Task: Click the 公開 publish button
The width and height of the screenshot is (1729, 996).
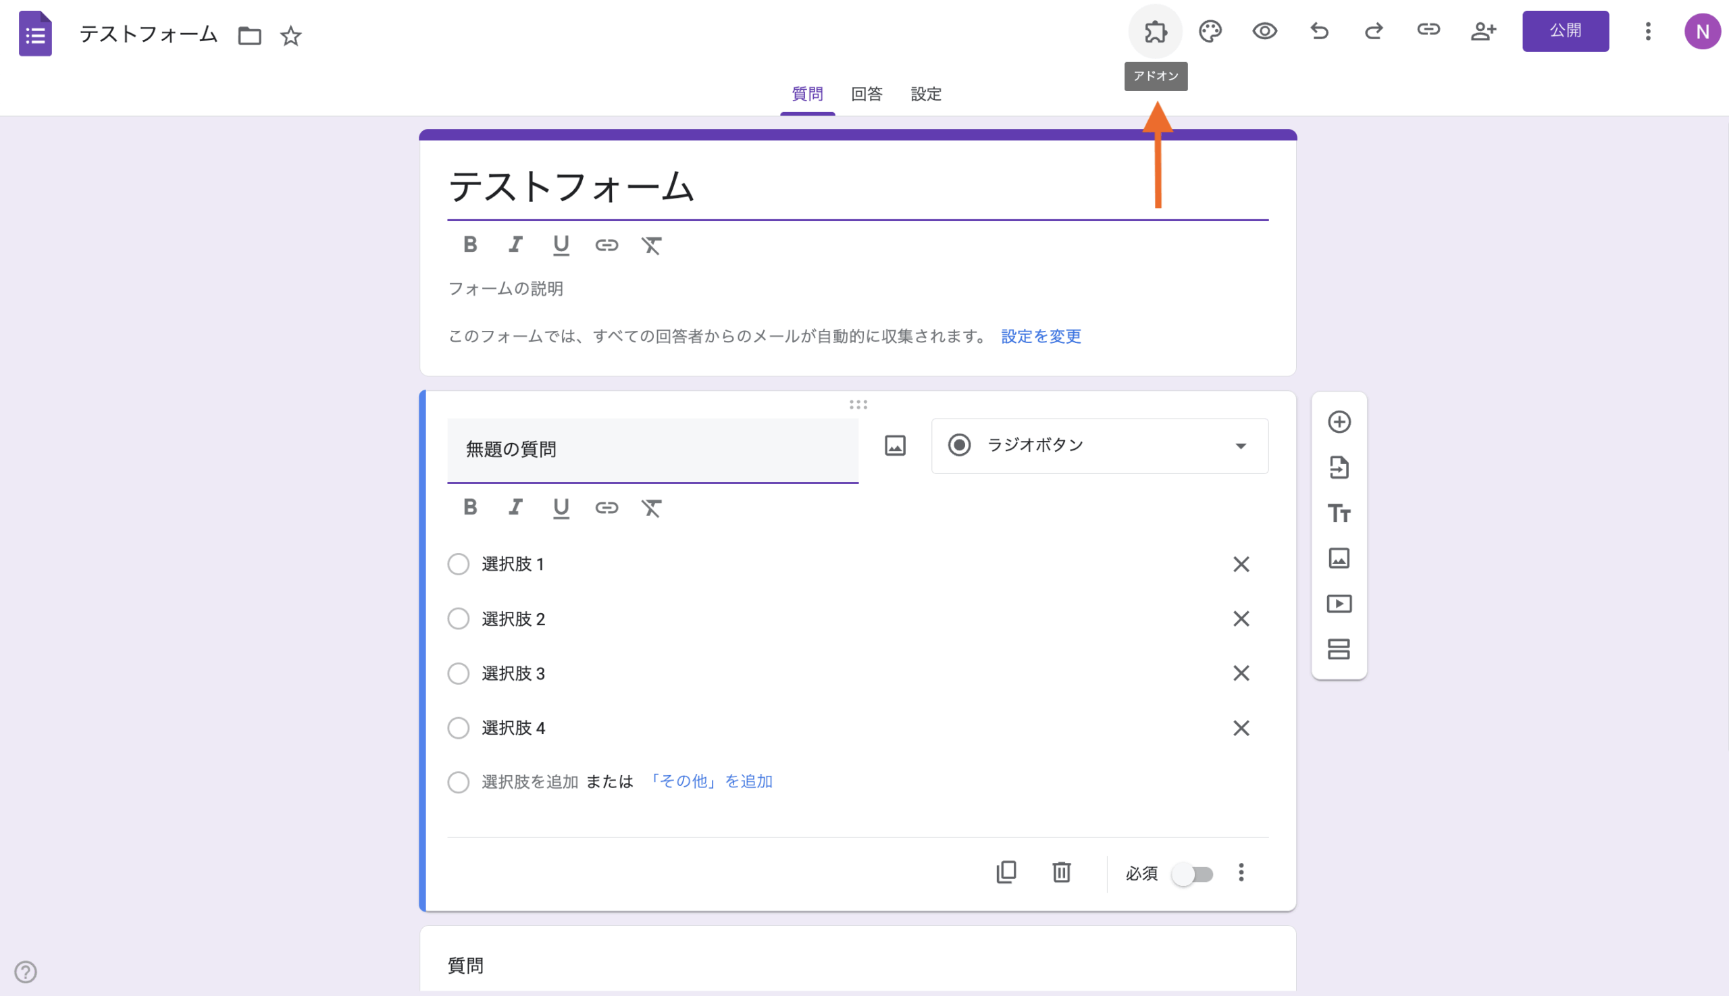Action: [1566, 30]
